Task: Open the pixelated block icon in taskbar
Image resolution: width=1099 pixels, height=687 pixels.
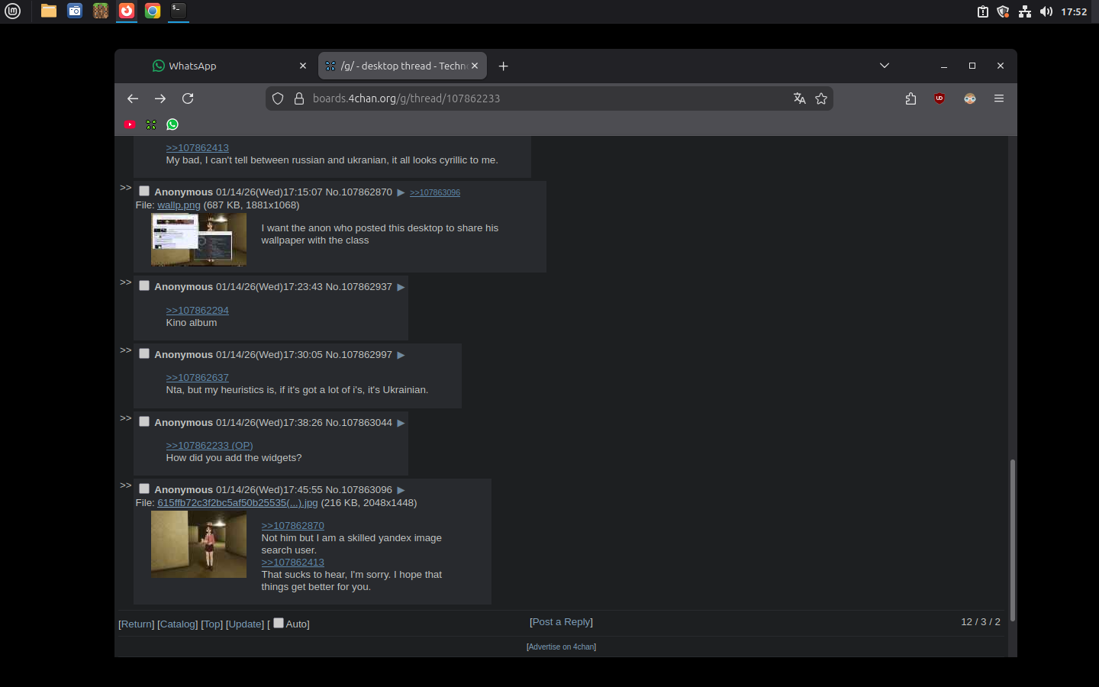Action: pyautogui.click(x=101, y=11)
